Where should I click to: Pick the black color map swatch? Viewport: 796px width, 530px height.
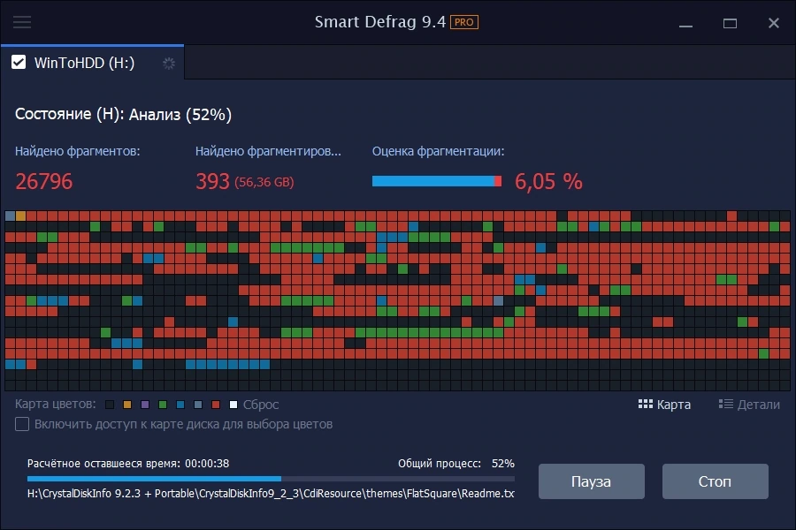[109, 405]
